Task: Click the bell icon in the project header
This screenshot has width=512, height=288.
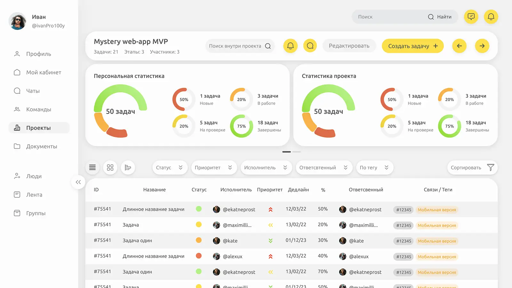Action: coord(290,46)
